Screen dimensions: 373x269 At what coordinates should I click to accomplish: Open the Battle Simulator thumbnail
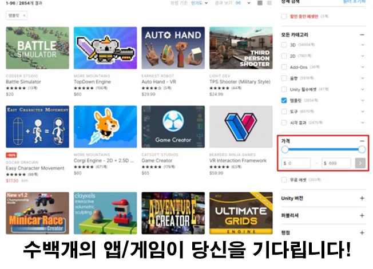38,48
